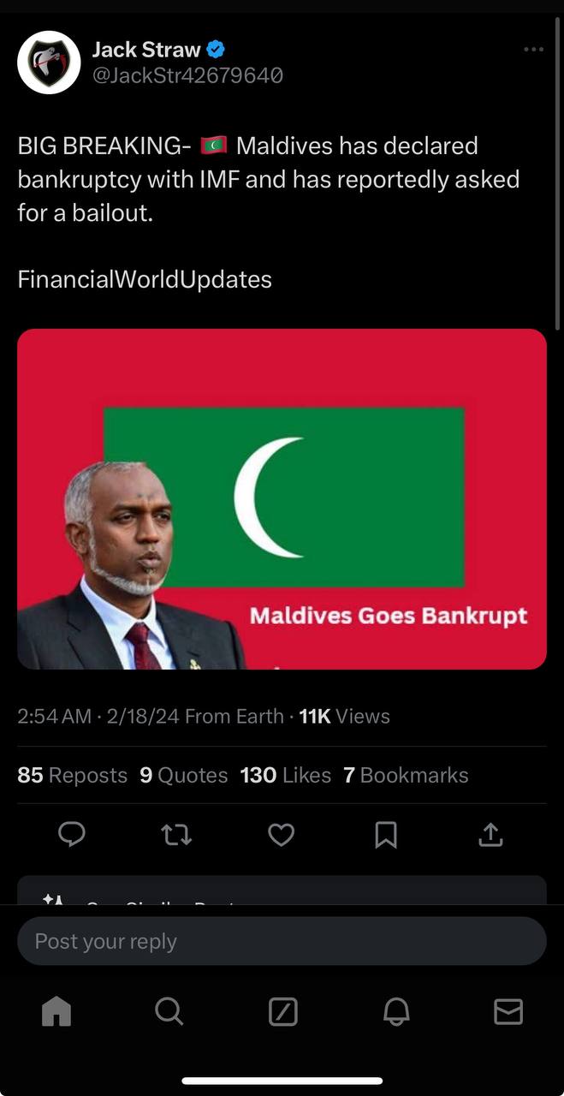Open @JackStr42679640 handle link
This screenshot has height=1096, width=564.
tap(187, 75)
